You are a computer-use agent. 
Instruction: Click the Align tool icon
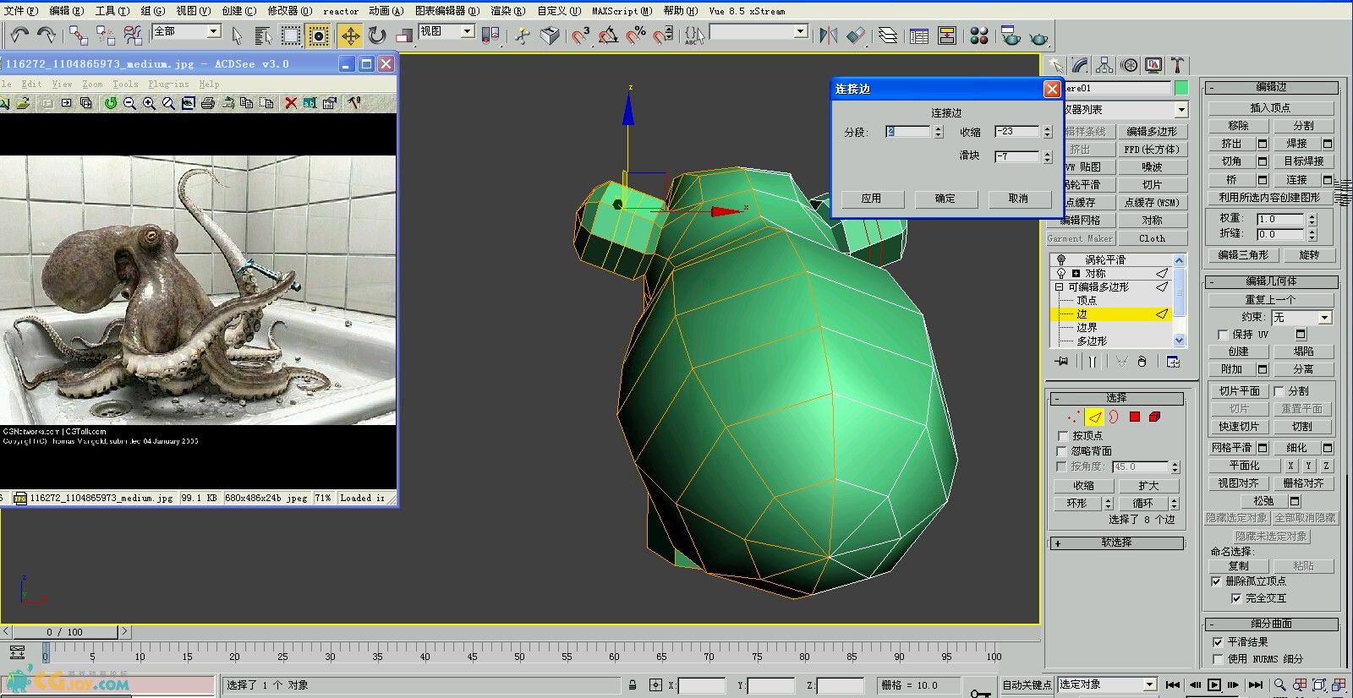pyautogui.click(x=857, y=35)
